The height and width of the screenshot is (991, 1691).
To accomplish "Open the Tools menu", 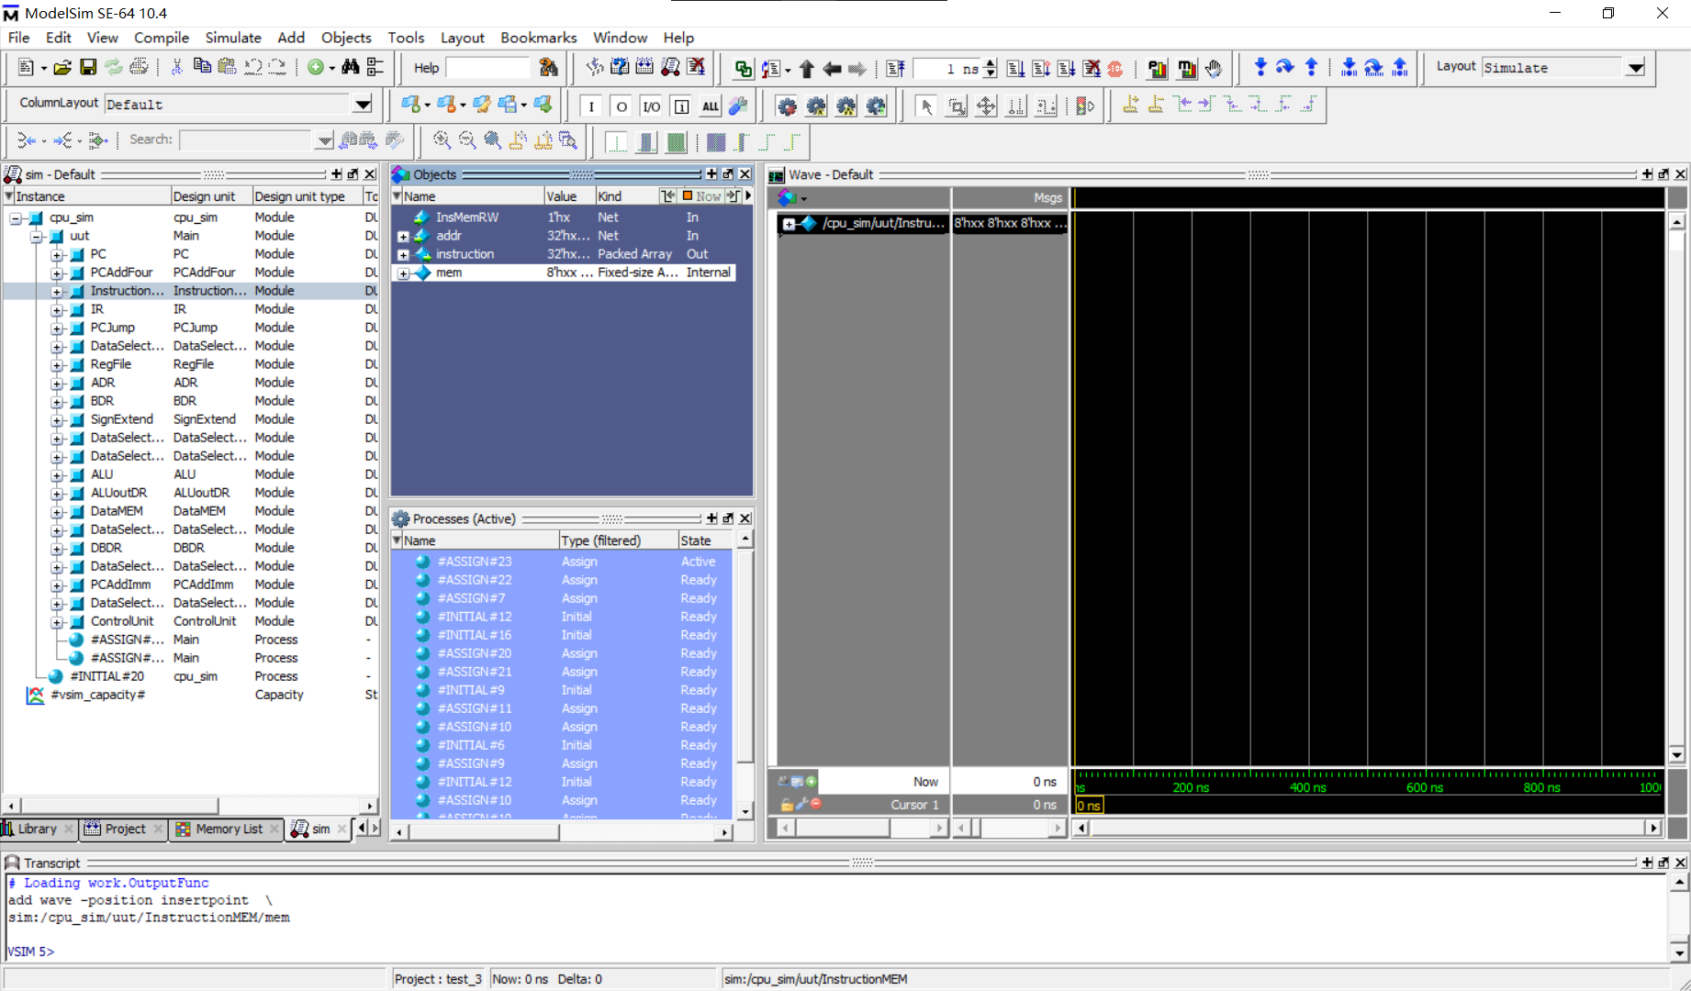I will click(x=406, y=38).
